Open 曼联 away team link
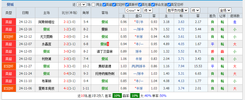245x100 pixels. point(105,29)
